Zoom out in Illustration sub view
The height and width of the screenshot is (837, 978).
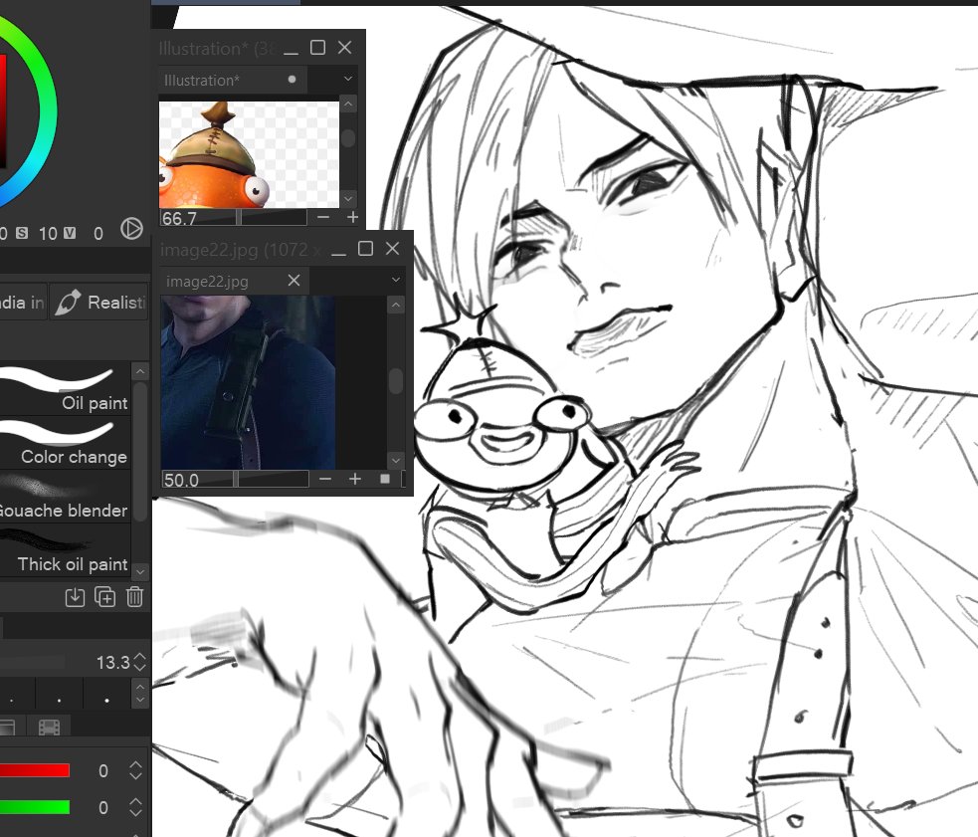(323, 217)
